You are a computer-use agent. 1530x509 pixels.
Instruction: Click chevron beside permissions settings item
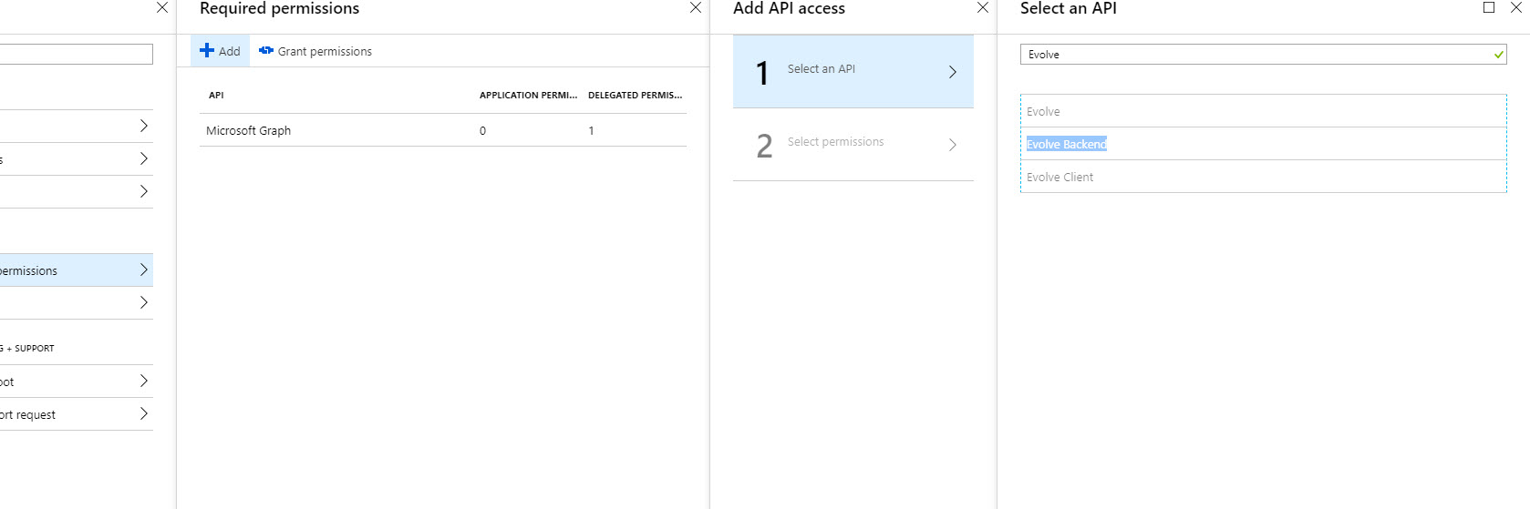pos(143,270)
